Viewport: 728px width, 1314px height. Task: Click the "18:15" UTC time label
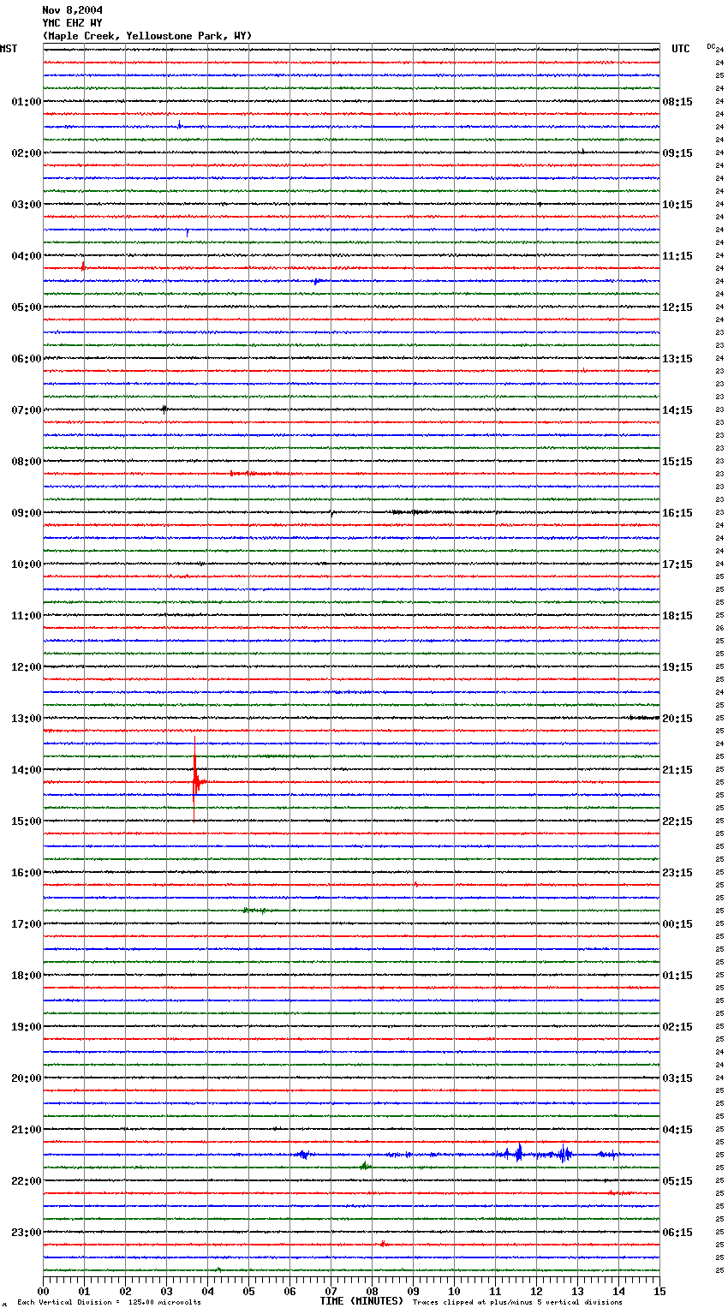click(x=677, y=616)
